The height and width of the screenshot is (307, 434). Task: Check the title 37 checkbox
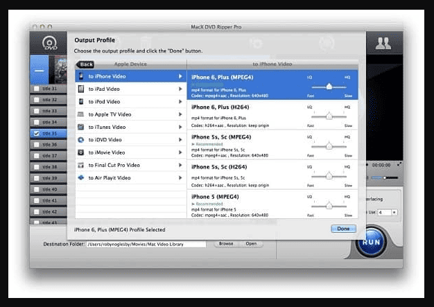coord(36,156)
